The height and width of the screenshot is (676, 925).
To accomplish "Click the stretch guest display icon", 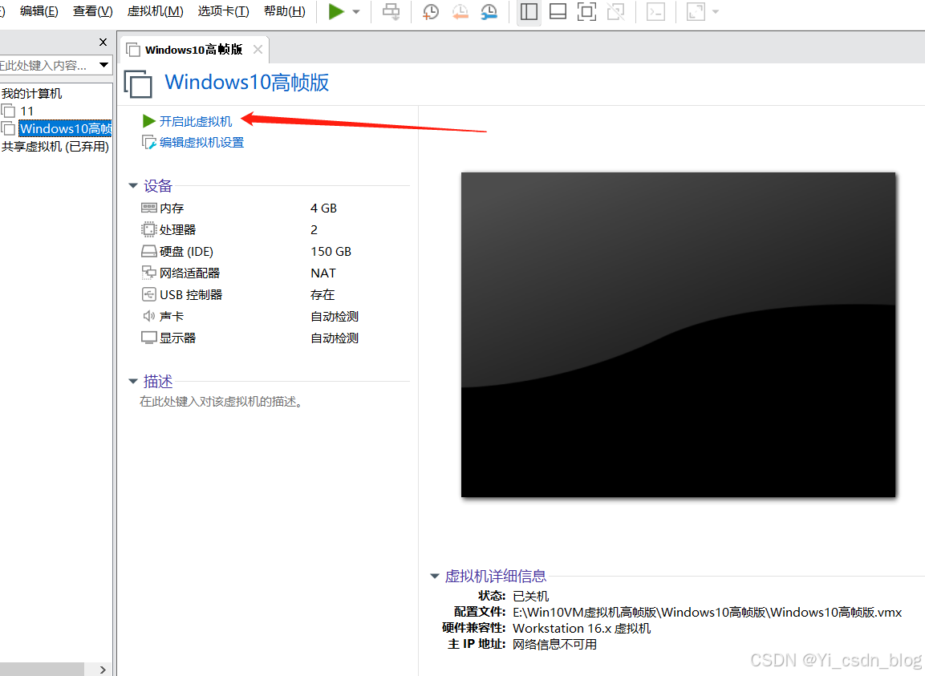I will pos(696,12).
